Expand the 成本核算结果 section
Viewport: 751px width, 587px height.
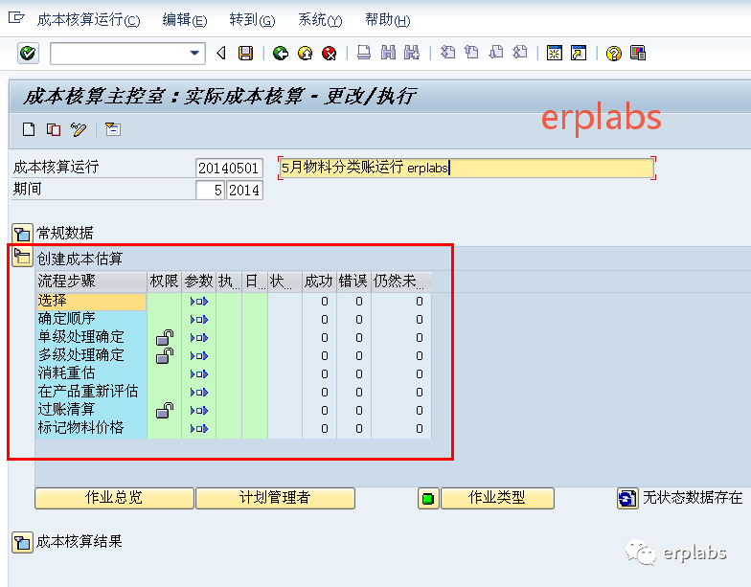pyautogui.click(x=22, y=542)
